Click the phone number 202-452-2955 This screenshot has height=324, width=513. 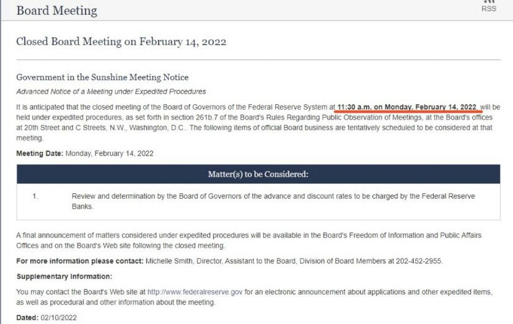pos(418,261)
